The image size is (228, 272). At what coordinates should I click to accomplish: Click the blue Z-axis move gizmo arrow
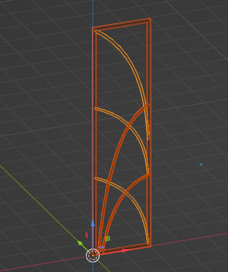coord(93,223)
